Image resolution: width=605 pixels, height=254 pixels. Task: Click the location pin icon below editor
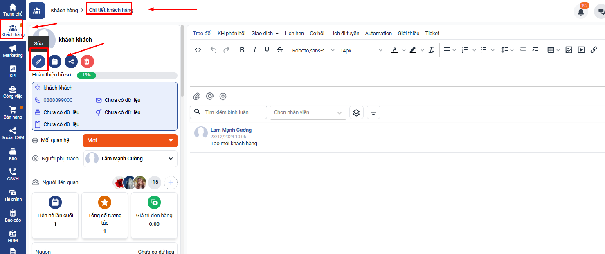[223, 97]
